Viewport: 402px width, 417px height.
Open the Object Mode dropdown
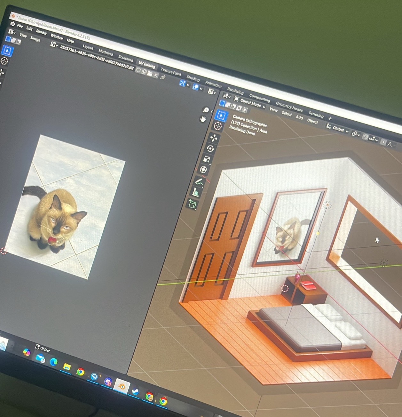pos(250,103)
